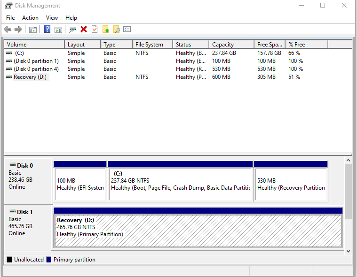Viewport: 357px width, 277px height.
Task: Click drive icon next to Disk 0 partition 4
Action: pos(9,69)
